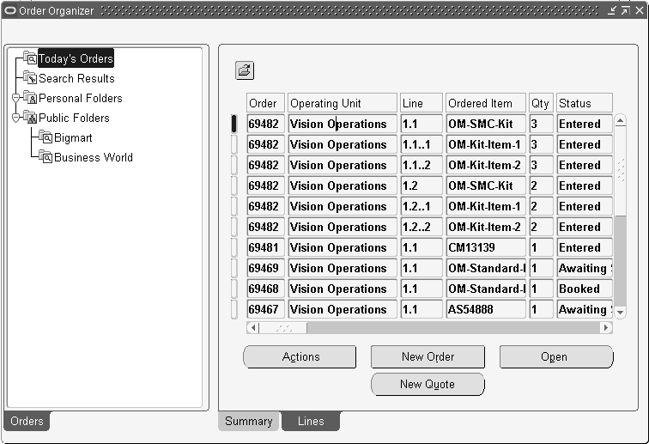
Task: Click the Public Folders icon
Action: pos(30,117)
